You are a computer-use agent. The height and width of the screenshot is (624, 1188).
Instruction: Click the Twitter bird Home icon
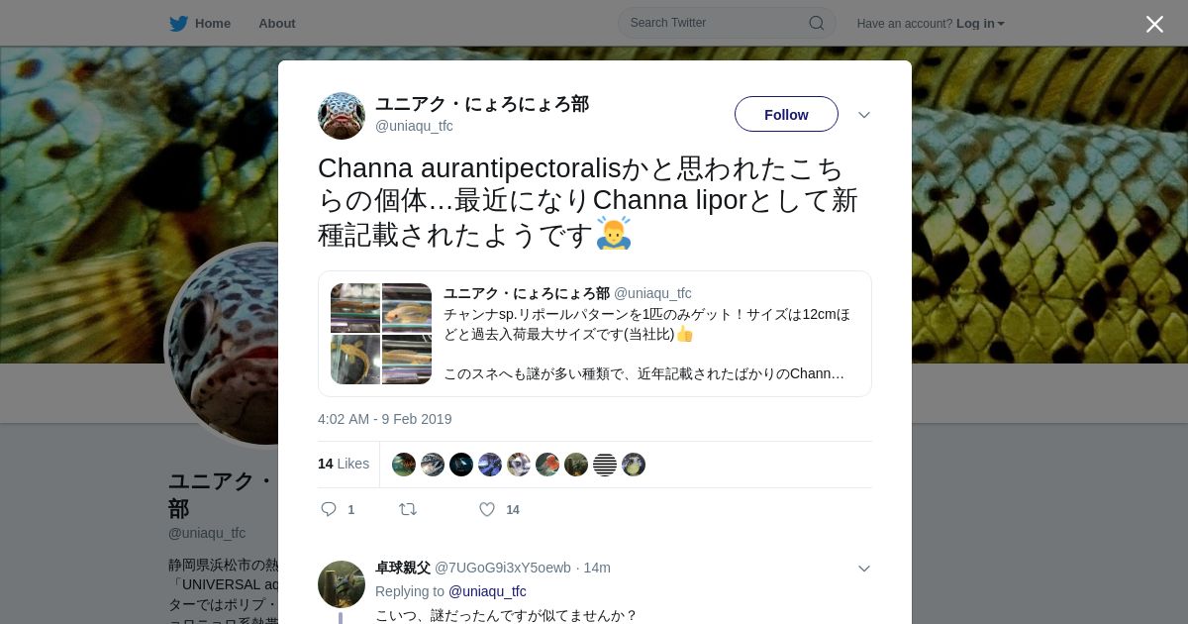click(178, 23)
